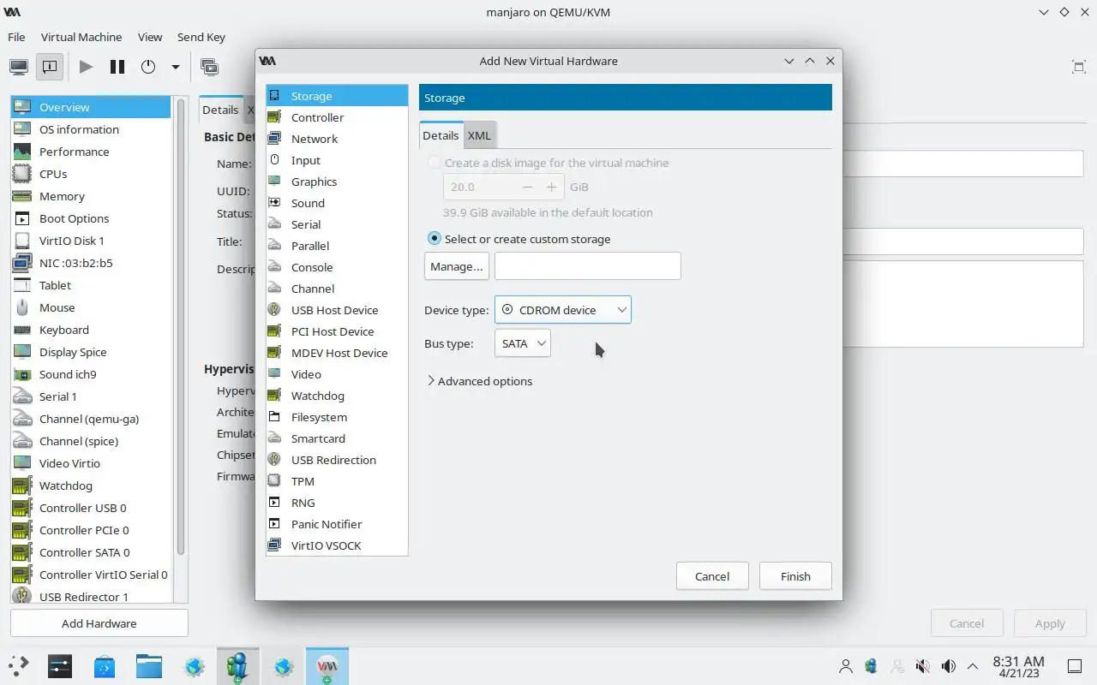Choose RNG hardware type
The height and width of the screenshot is (685, 1097).
click(337, 503)
